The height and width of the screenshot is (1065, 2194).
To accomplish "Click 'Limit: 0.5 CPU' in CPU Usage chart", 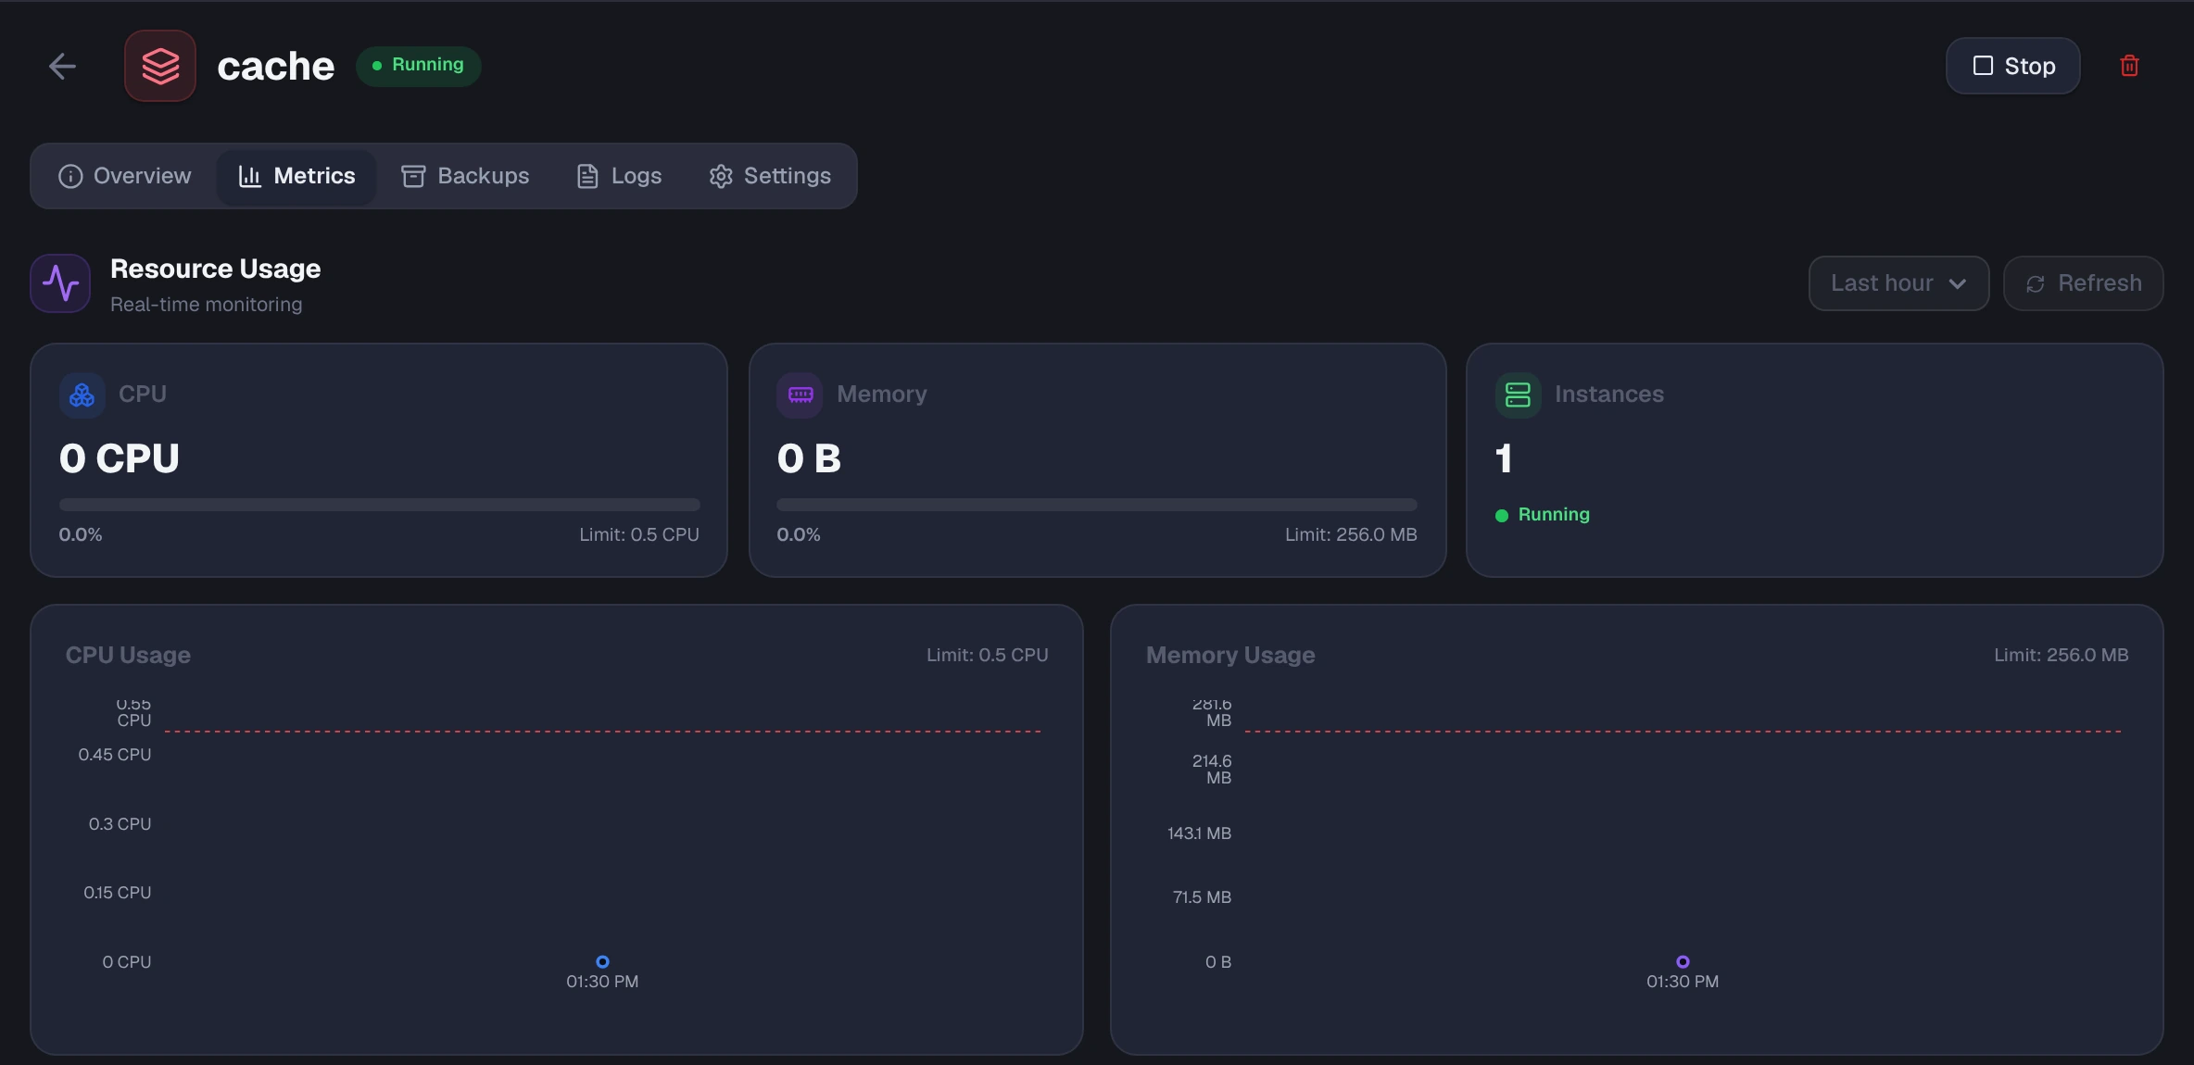I will [x=988, y=655].
